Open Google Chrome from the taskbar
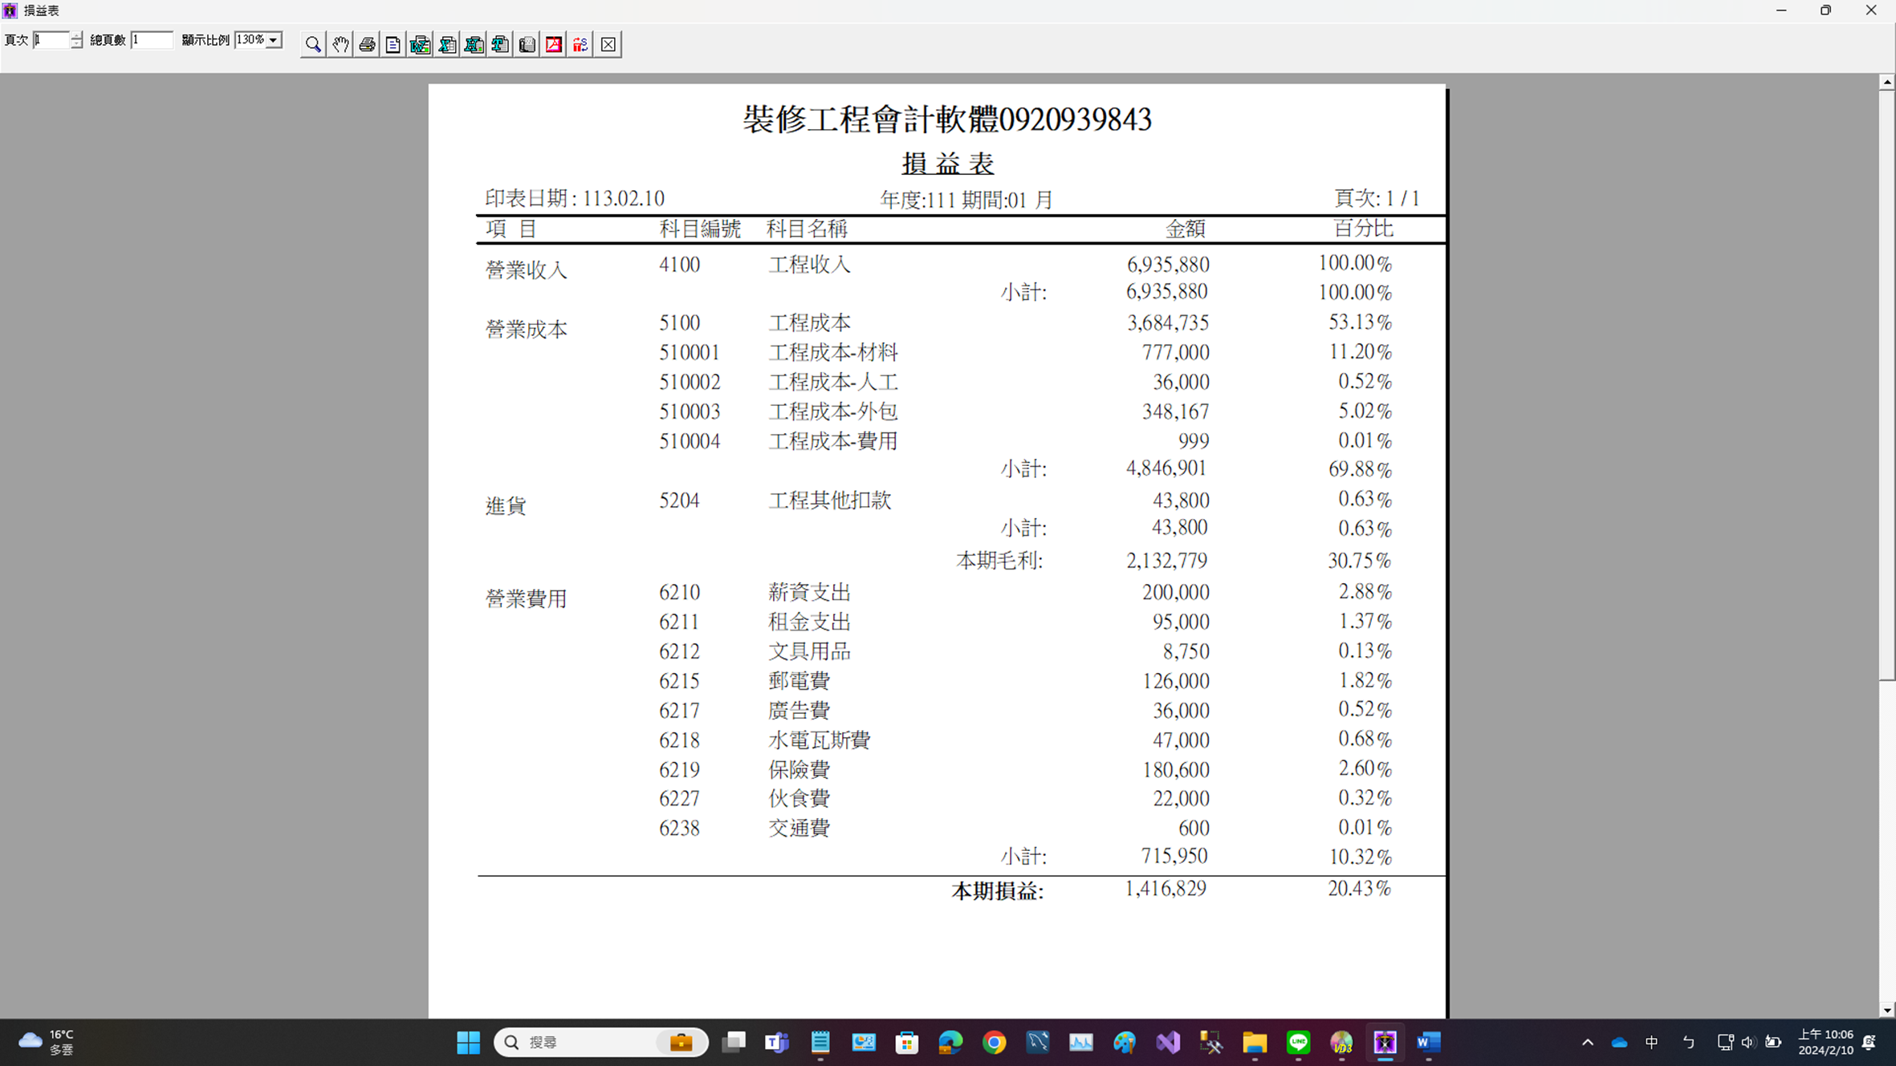 tap(994, 1042)
